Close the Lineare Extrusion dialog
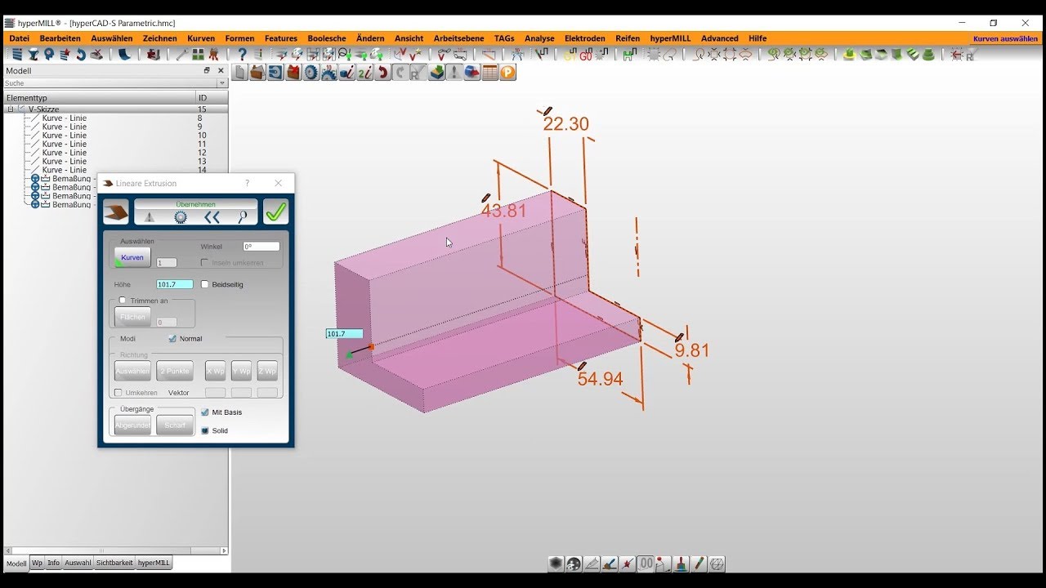 279,183
